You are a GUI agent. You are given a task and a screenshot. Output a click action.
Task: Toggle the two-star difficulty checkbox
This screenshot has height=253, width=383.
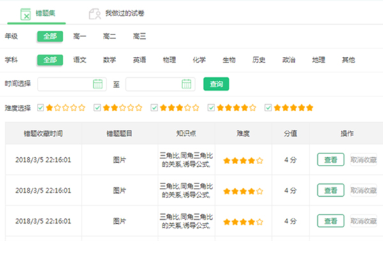click(x=97, y=107)
